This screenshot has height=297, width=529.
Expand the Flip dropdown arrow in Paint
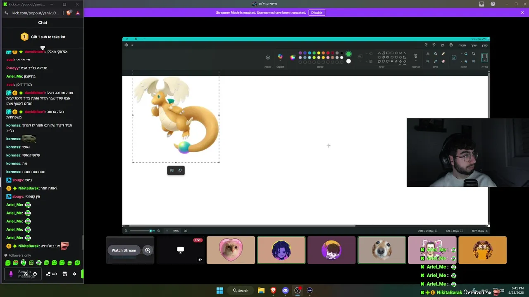pos(462,61)
